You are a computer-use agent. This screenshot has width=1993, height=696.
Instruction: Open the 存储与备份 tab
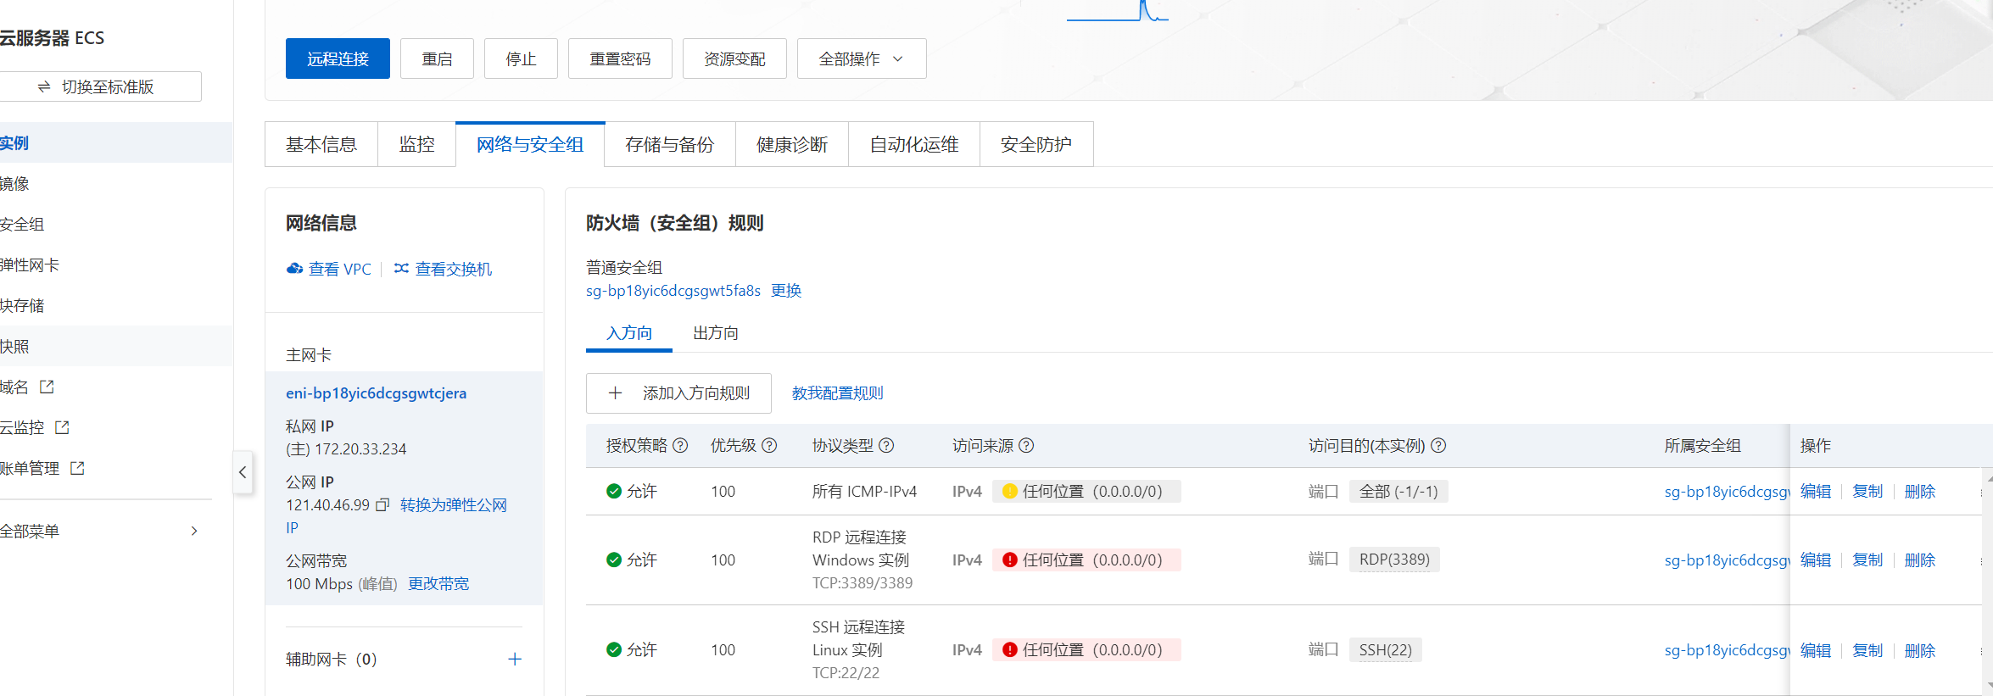[670, 145]
